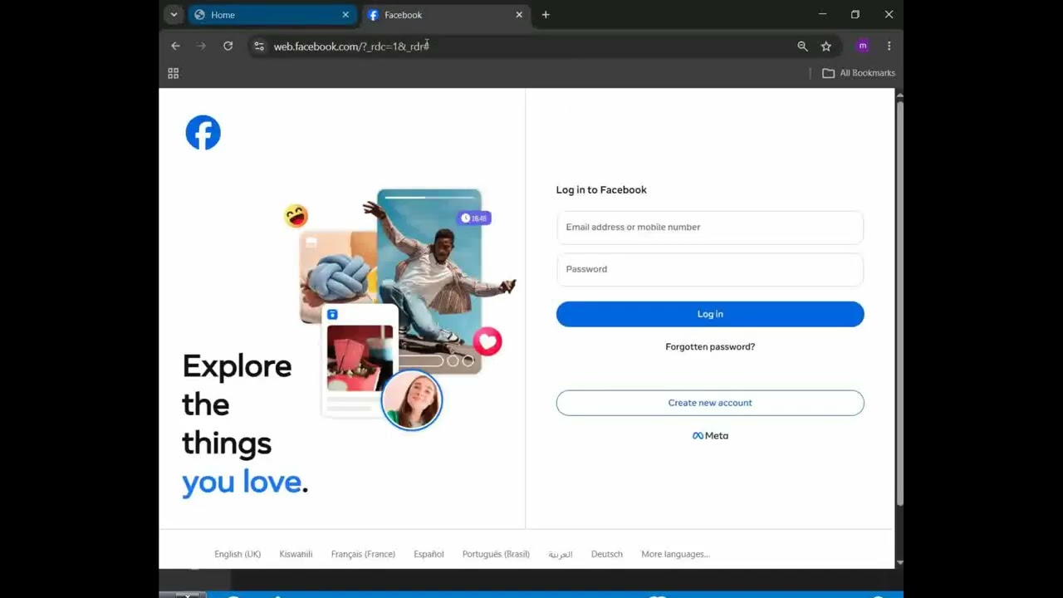The height and width of the screenshot is (598, 1063).
Task: Choose Français (France) language
Action: click(363, 554)
